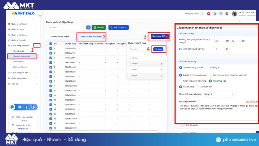
Task: Click the user avatar picture
Action: click(x=234, y=14)
